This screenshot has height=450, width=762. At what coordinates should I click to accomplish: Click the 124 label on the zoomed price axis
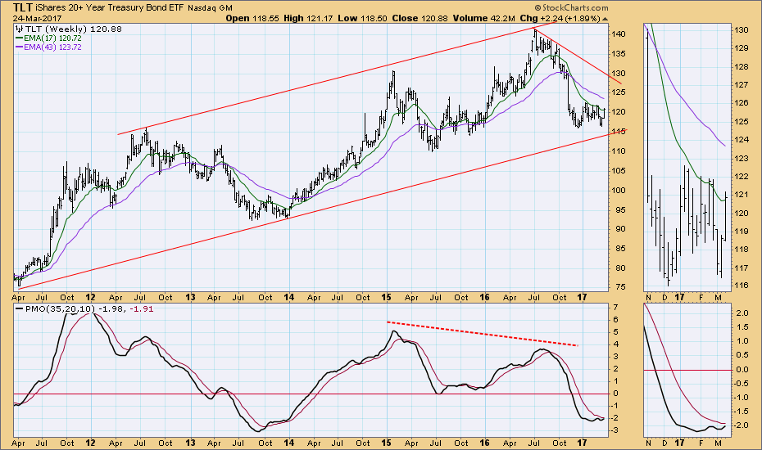tap(741, 140)
